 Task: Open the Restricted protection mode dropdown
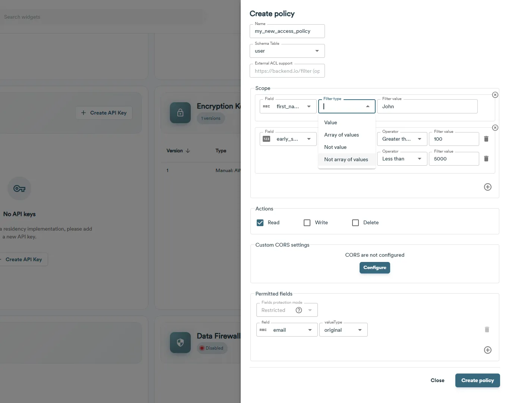point(287,310)
